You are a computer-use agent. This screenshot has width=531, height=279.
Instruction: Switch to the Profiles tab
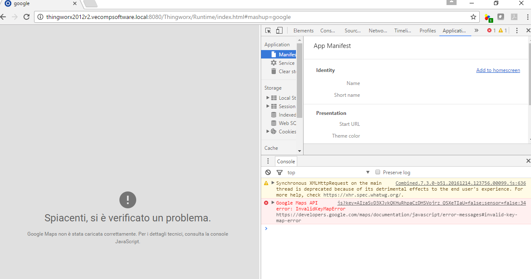[428, 30]
